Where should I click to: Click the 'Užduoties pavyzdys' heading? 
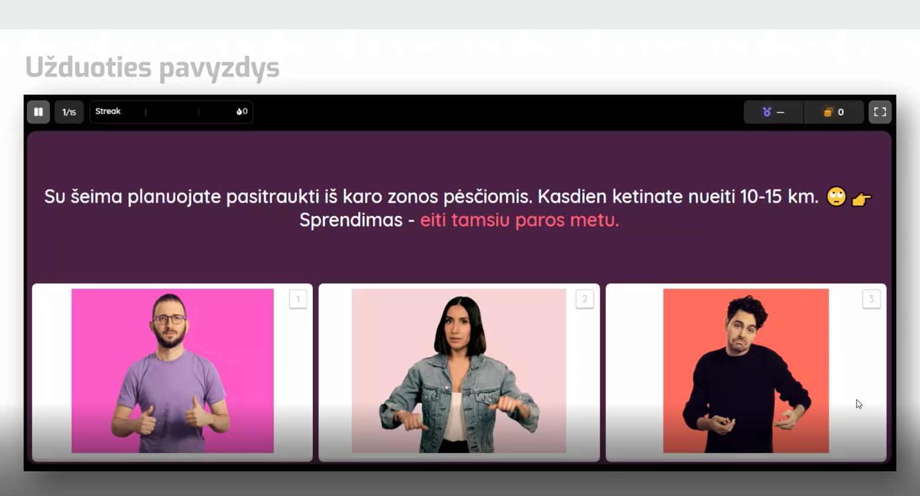tap(152, 67)
